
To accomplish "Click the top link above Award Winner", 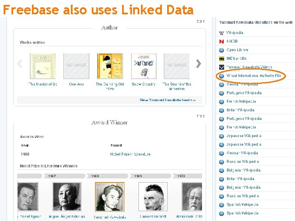I will click(200, 116).
